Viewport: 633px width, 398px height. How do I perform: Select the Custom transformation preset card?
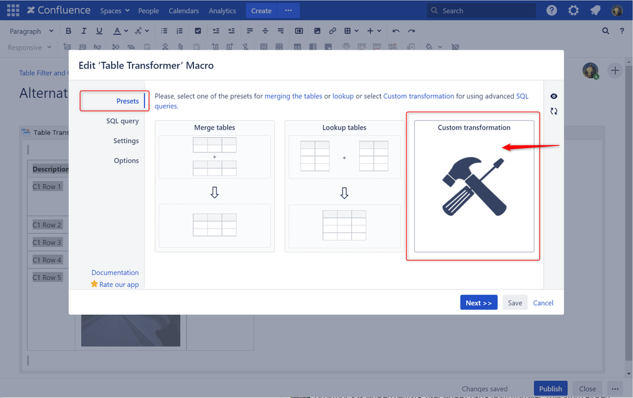[474, 186]
